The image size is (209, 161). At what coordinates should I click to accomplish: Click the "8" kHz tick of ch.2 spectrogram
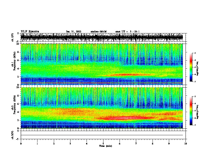pyautogui.click(x=18, y=96)
